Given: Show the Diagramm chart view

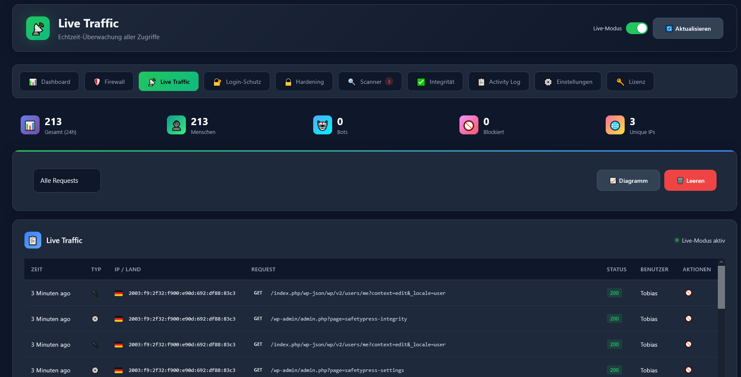Looking at the screenshot, I should (x=628, y=180).
